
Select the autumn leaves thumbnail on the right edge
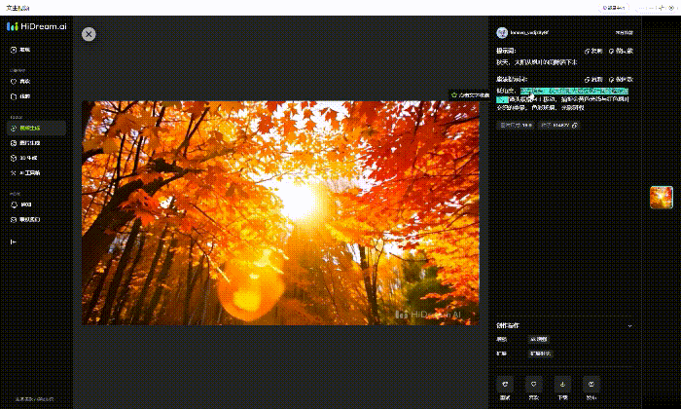coord(662,197)
